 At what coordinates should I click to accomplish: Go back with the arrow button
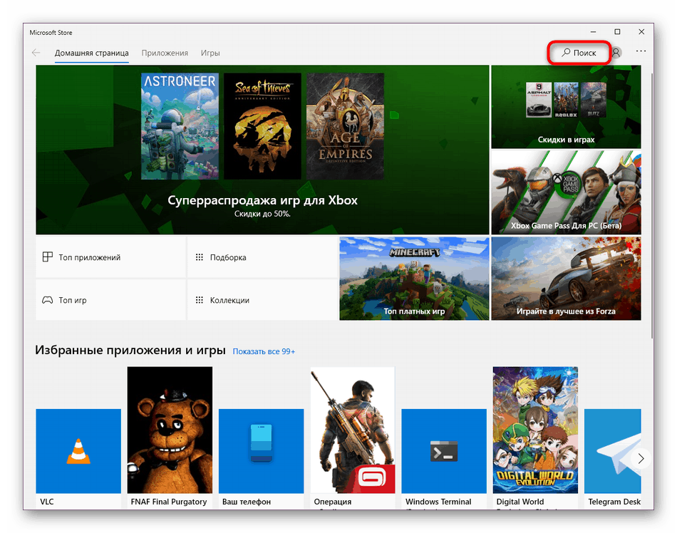pos(36,53)
